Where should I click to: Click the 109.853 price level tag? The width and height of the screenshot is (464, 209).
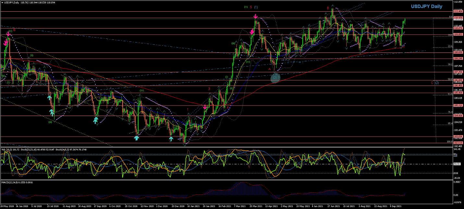pyautogui.click(x=458, y=34)
